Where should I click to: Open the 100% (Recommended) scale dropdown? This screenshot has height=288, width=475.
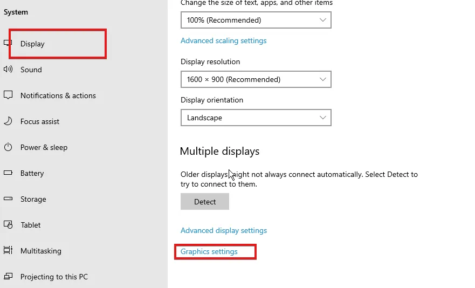[x=256, y=20]
